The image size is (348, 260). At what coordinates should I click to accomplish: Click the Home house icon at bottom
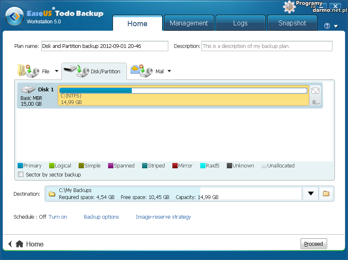pos(19,244)
